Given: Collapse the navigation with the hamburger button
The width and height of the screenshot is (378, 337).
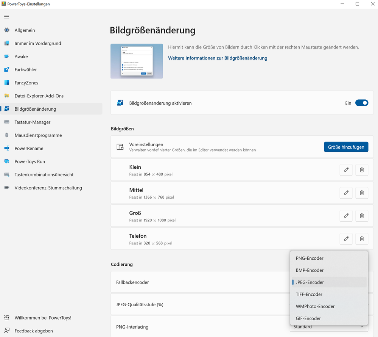Looking at the screenshot, I should click(x=6, y=16).
